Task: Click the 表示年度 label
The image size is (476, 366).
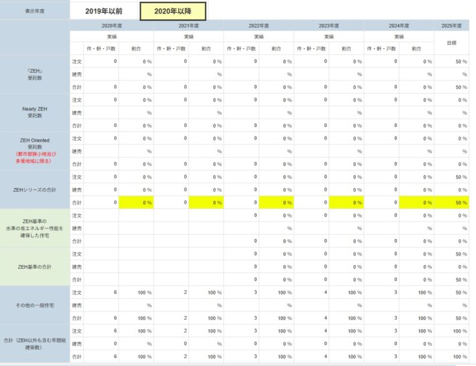Action: (x=35, y=11)
